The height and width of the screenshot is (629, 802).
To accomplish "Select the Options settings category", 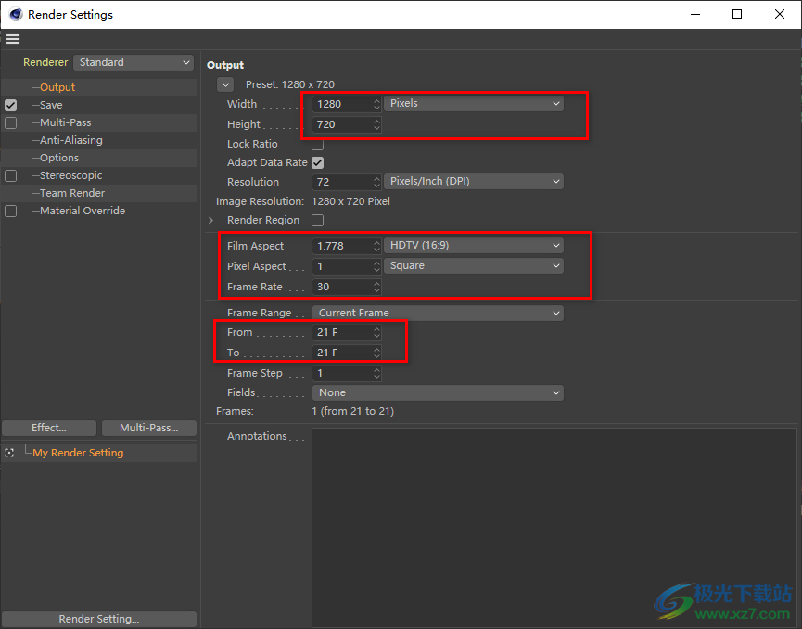I will pos(59,158).
